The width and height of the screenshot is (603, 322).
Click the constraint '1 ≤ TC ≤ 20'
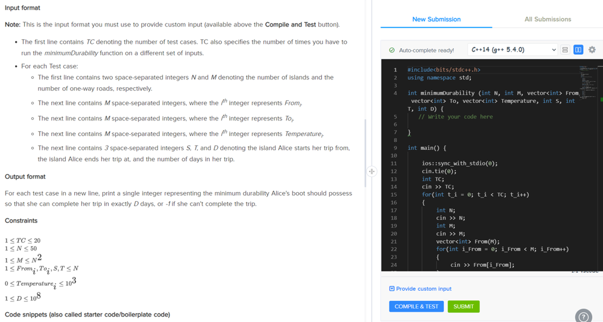22,241
